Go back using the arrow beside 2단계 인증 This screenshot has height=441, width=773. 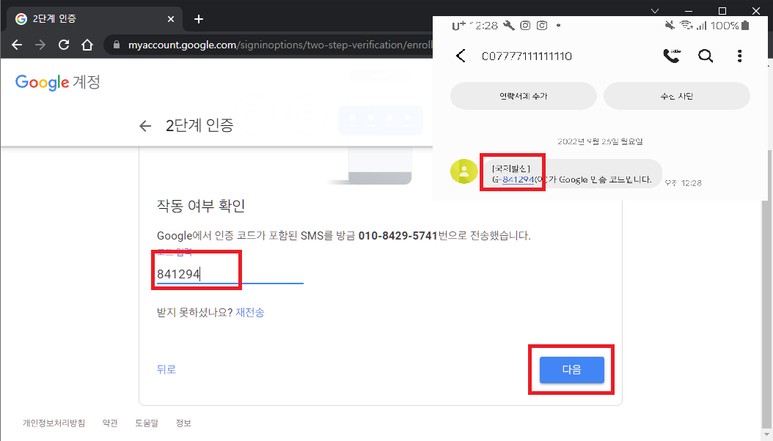coord(145,126)
